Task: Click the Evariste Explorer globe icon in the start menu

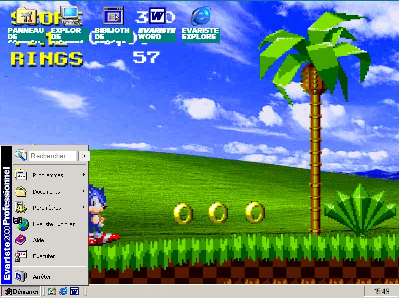Action: pyautogui.click(x=21, y=224)
